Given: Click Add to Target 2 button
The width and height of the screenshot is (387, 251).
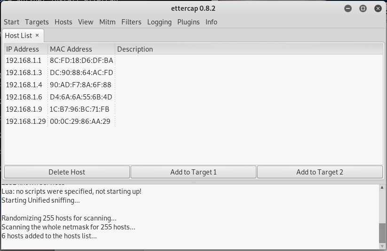Looking at the screenshot, I should coord(320,172).
